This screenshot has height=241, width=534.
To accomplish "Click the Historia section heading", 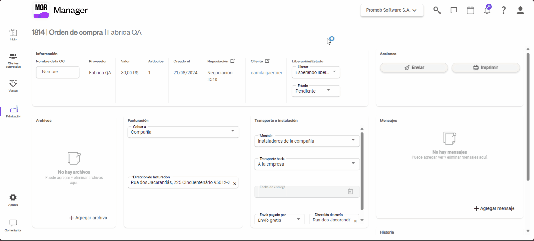I will [x=387, y=232].
